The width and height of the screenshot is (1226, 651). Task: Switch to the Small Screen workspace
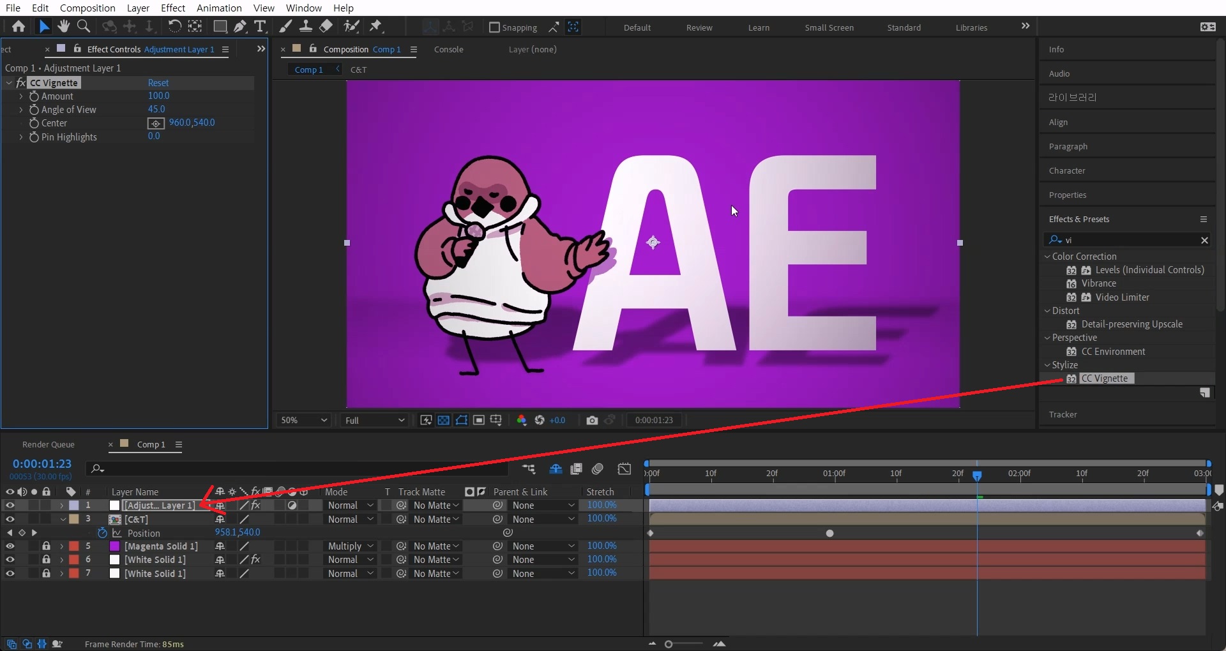point(829,27)
